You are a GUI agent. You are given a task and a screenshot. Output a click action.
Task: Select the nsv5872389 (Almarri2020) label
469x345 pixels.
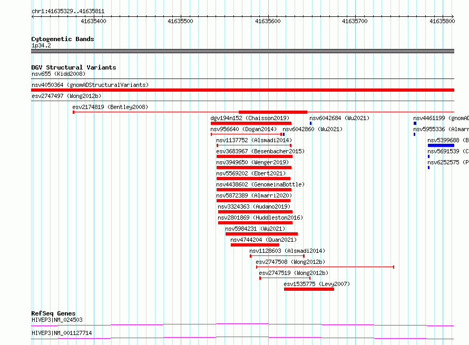pyautogui.click(x=254, y=195)
